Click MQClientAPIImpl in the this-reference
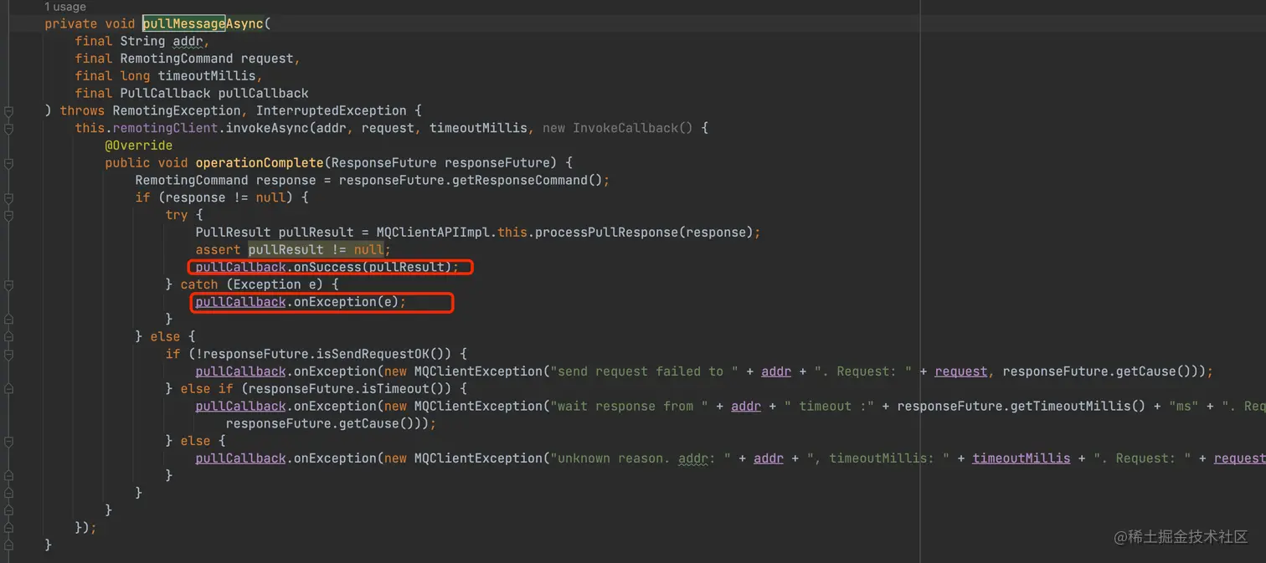This screenshot has width=1266, height=563. [433, 233]
